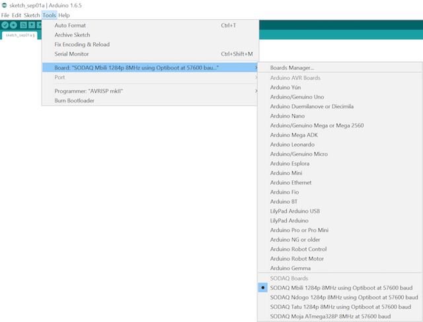
Task: Open the Help menu
Action: tap(64, 15)
